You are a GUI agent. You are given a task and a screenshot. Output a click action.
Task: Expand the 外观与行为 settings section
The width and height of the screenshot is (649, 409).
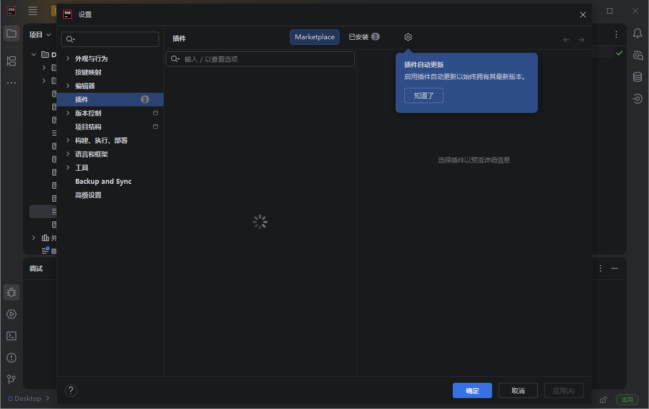[68, 58]
